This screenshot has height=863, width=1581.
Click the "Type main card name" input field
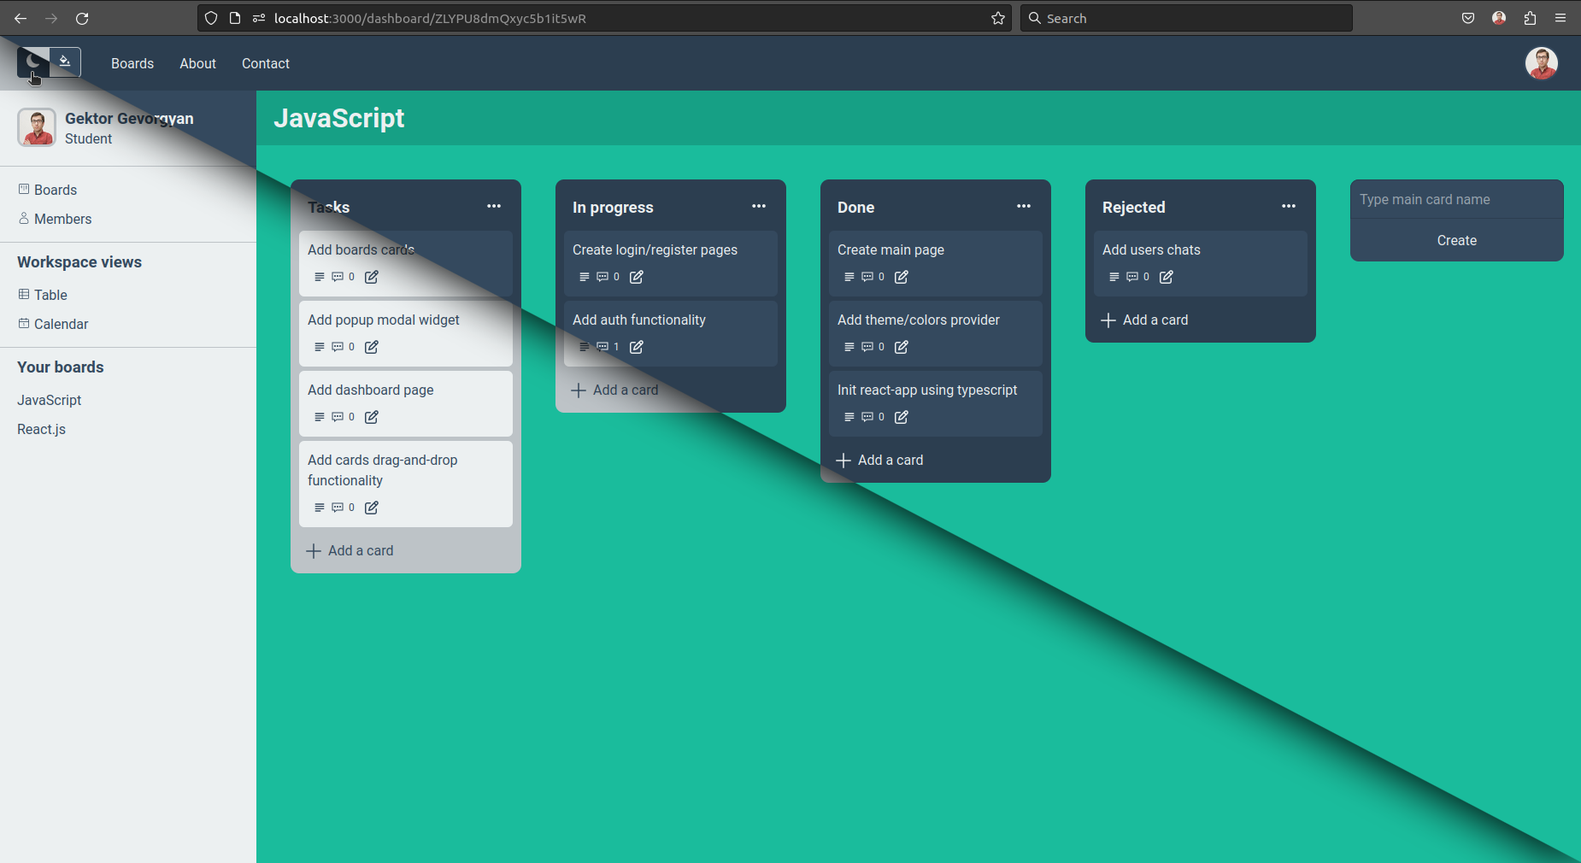pyautogui.click(x=1455, y=199)
